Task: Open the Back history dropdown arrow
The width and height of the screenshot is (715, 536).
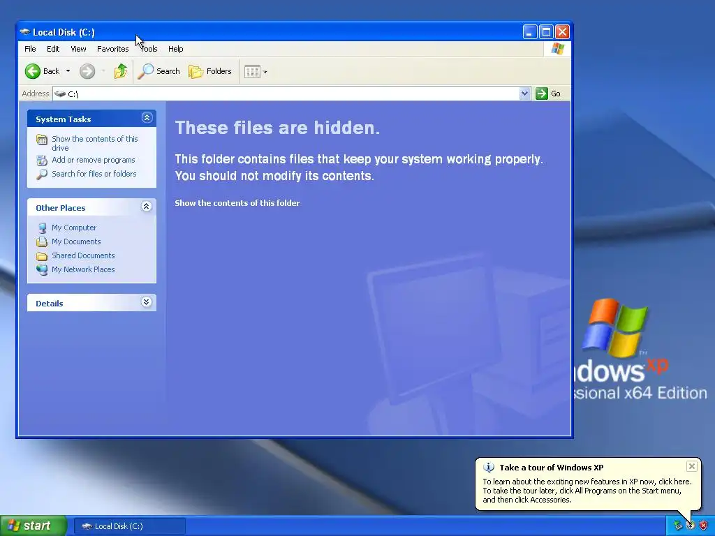Action: point(68,71)
